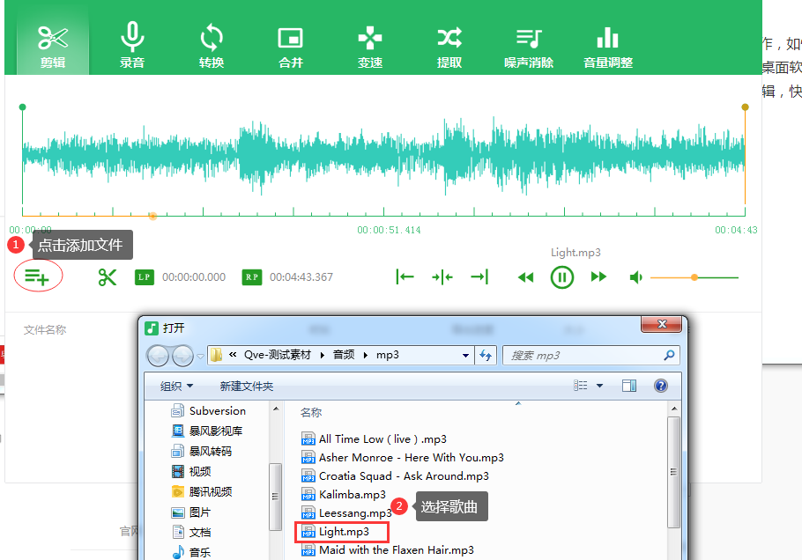Screen dimensions: 802x560
Task: Click the search magnifier icon in the dialog
Action: [669, 355]
